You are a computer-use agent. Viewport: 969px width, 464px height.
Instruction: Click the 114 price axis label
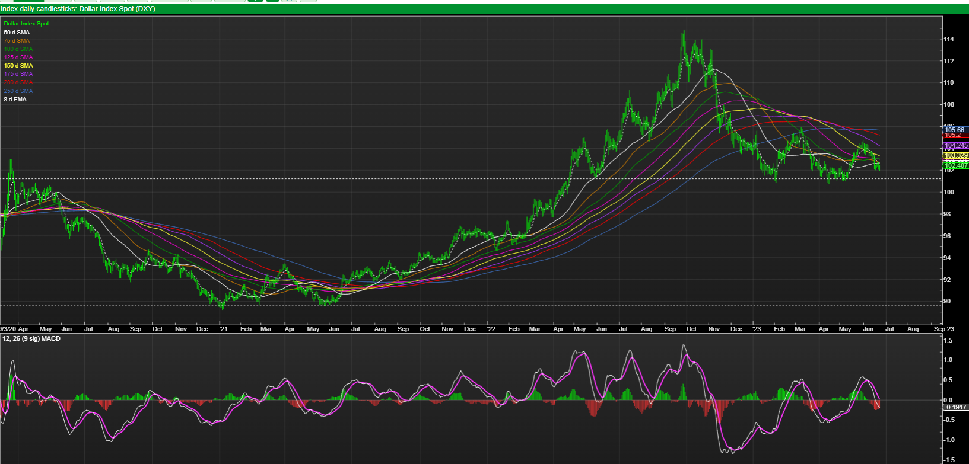(949, 40)
